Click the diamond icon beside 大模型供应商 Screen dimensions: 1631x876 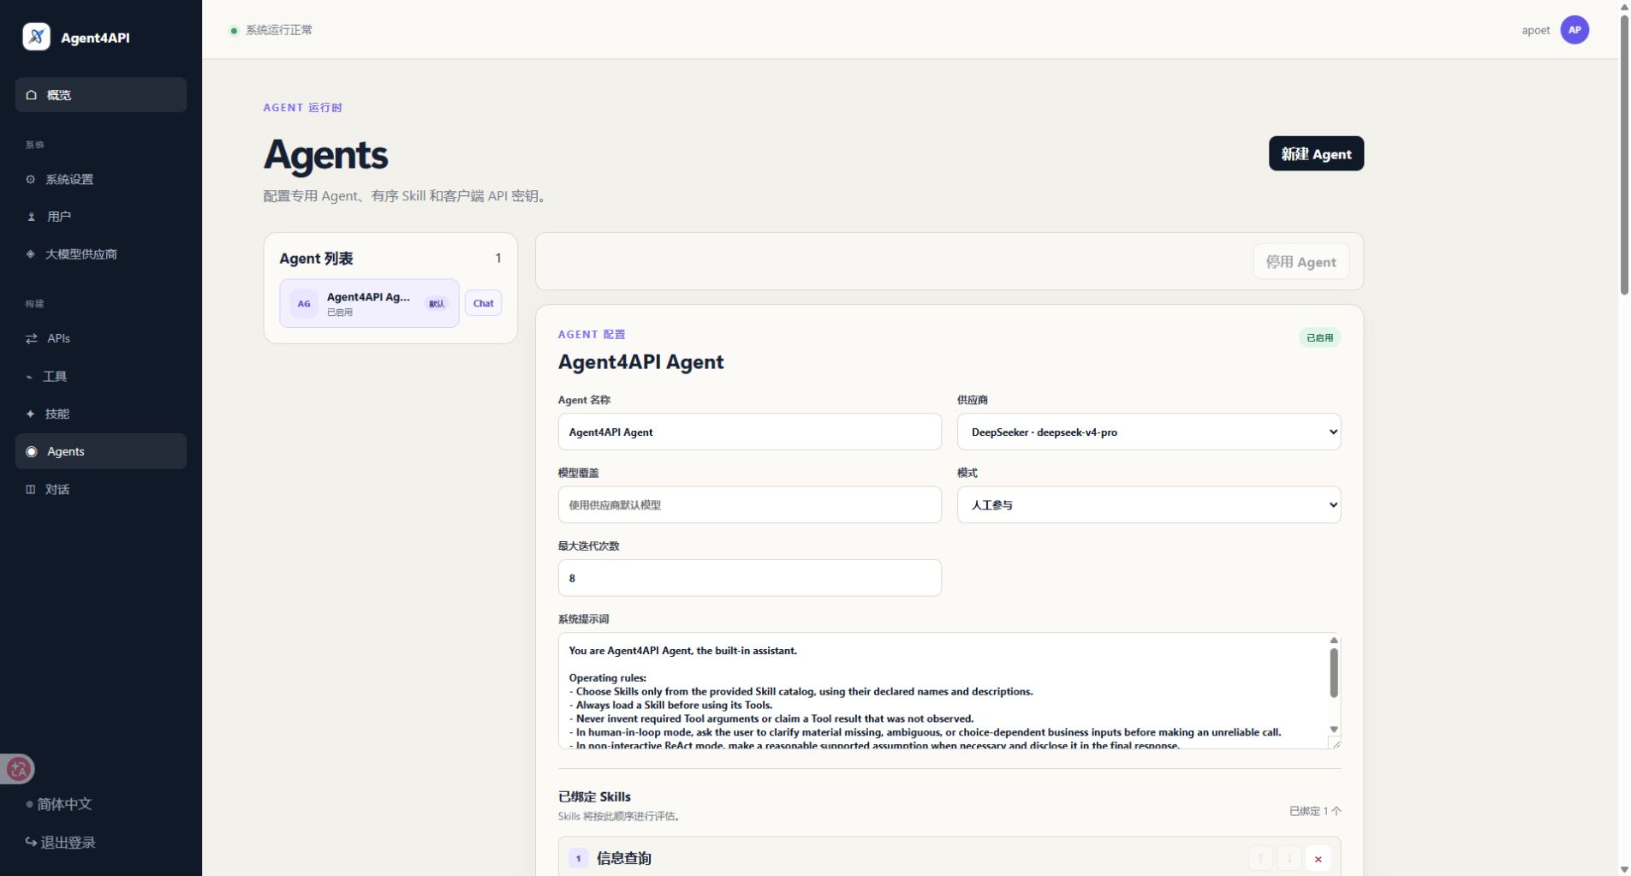coord(31,254)
